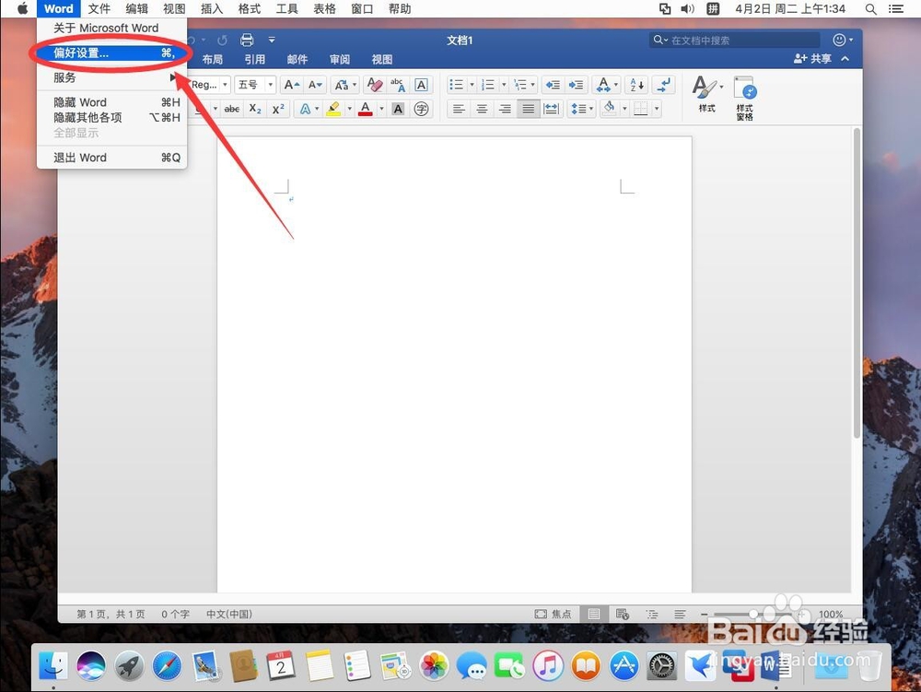
Task: Choose 退出 Word from the menu
Action: pyautogui.click(x=111, y=158)
